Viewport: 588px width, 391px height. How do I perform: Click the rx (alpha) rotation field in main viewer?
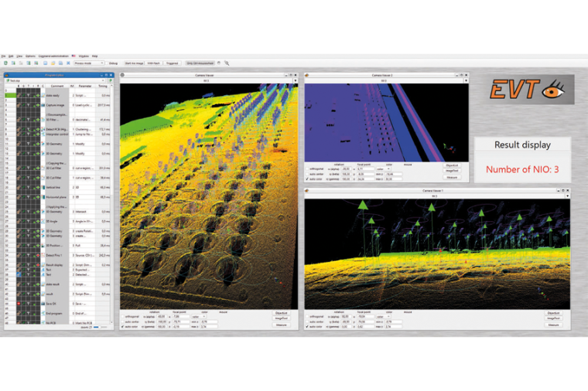pyautogui.click(x=161, y=316)
